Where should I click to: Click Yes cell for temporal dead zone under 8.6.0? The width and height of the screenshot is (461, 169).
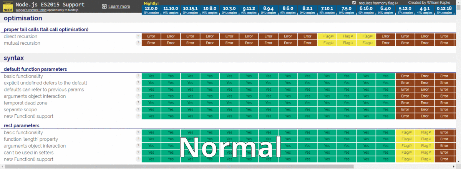point(288,103)
